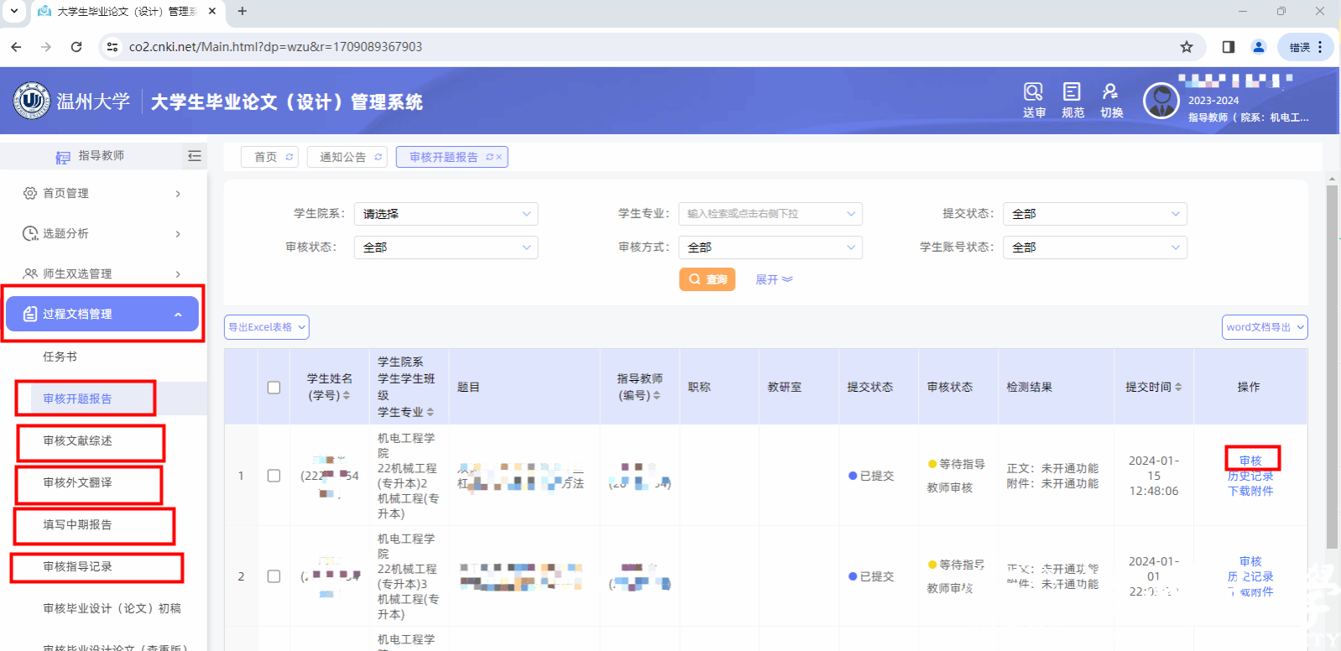Collapse sidebar using the menu fold icon
This screenshot has height=651, width=1341.
tap(195, 156)
